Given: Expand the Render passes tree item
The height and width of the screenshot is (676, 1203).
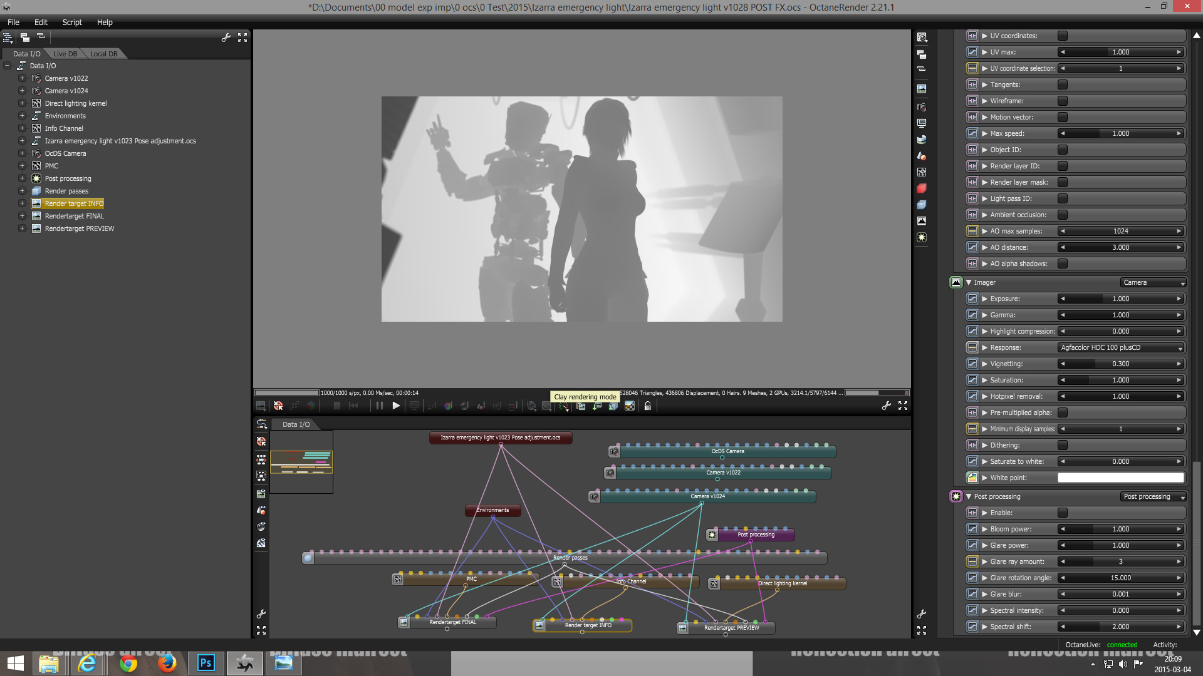Looking at the screenshot, I should pos(22,191).
